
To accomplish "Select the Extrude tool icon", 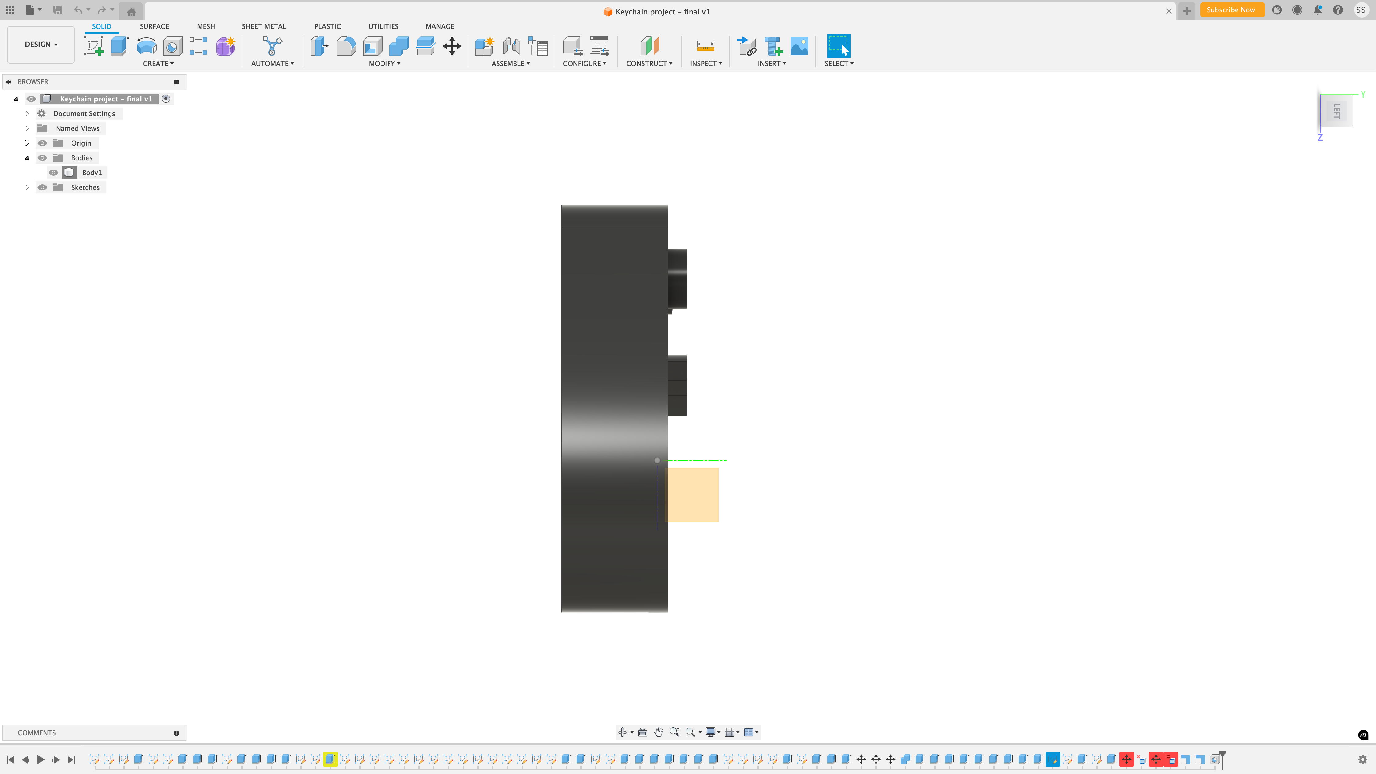I will (x=120, y=46).
